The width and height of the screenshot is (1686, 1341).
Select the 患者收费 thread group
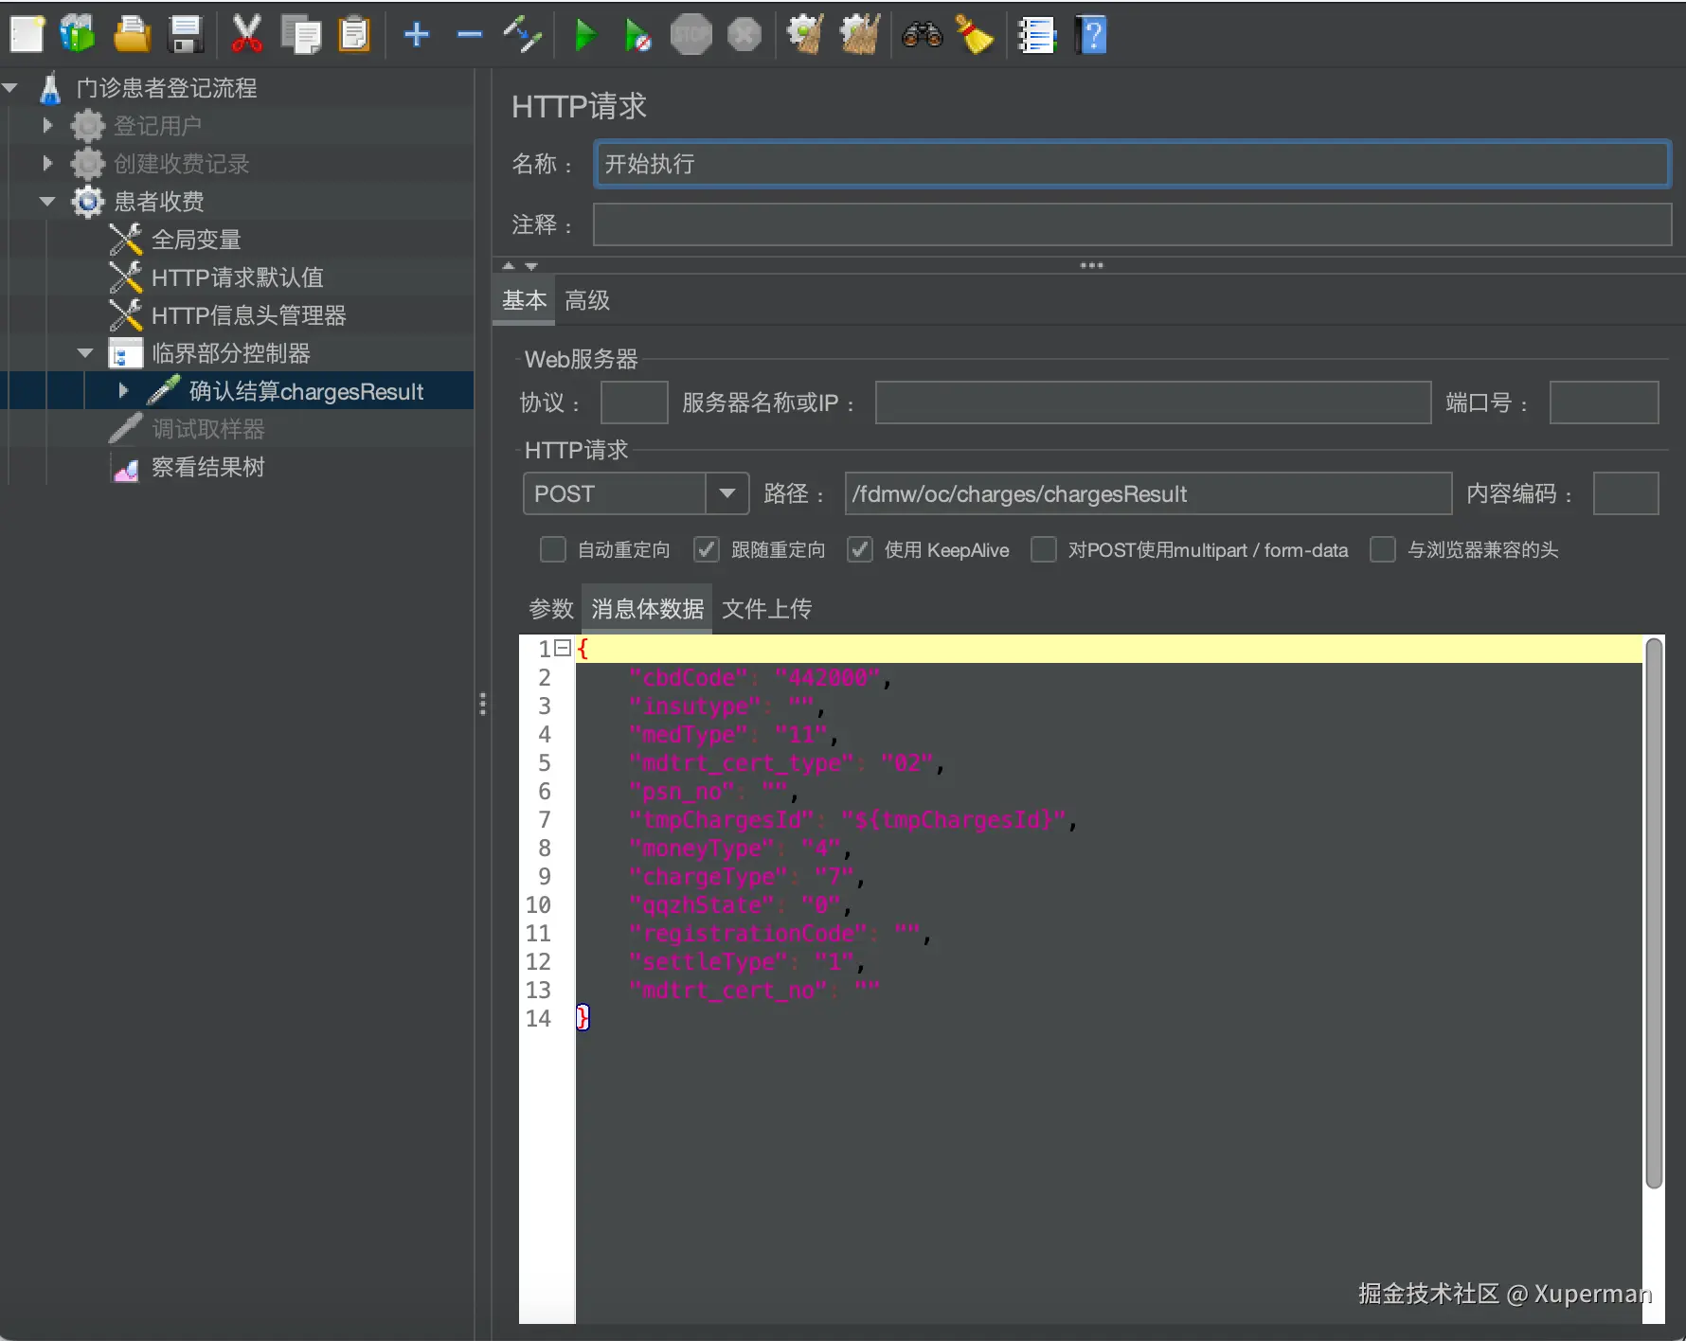click(x=159, y=202)
